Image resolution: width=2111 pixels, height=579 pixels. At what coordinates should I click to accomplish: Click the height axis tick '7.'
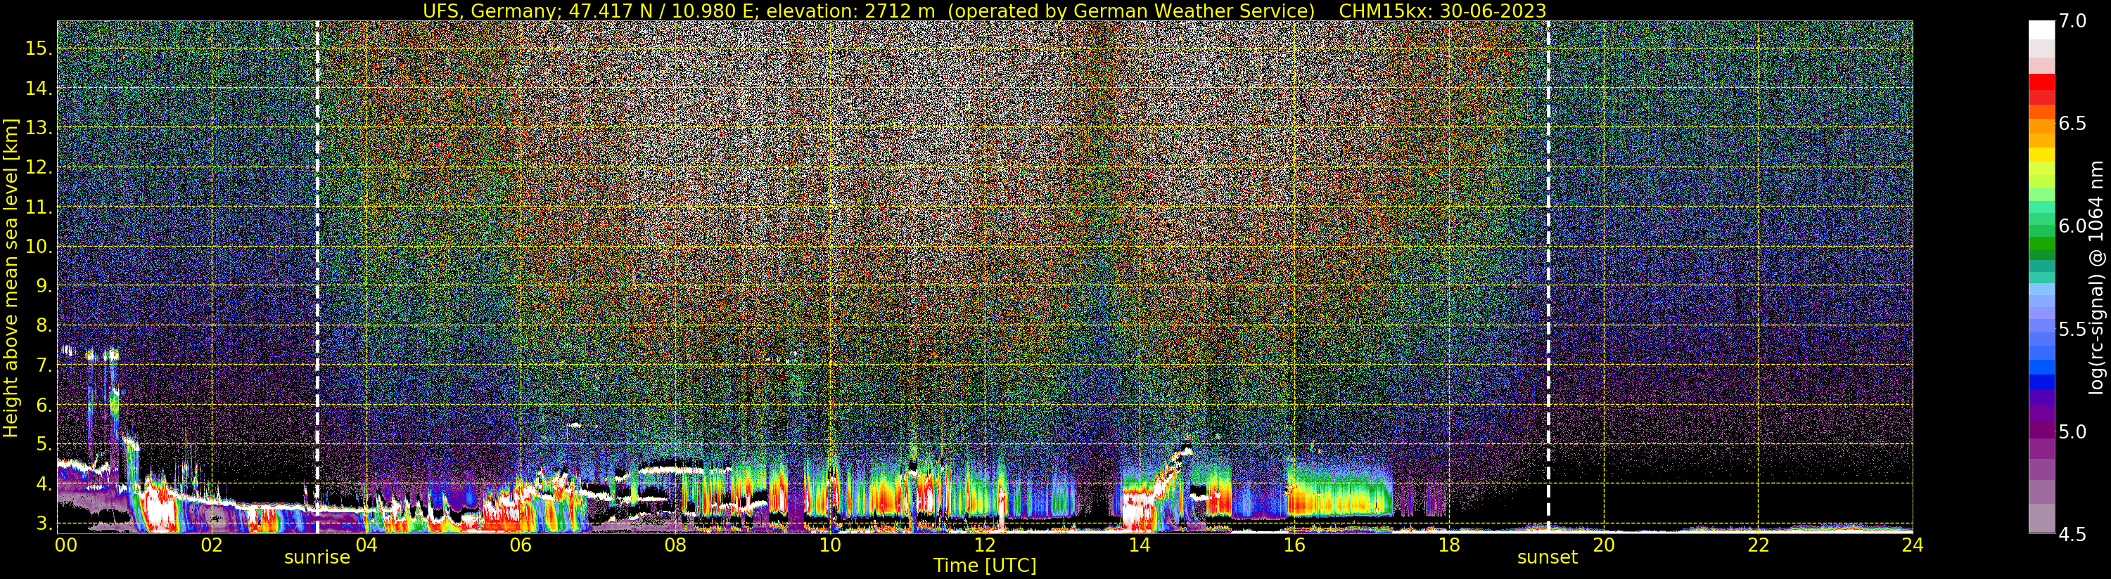44,365
